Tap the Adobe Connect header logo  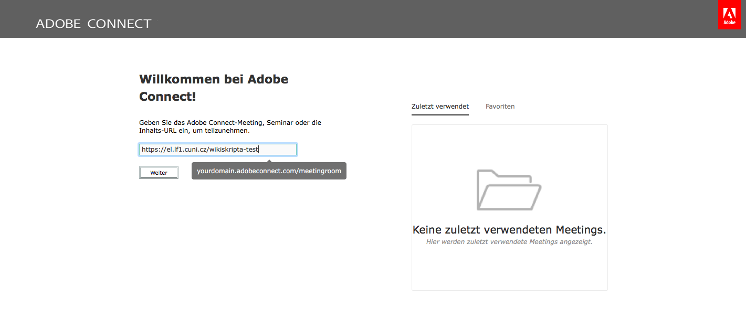click(93, 24)
